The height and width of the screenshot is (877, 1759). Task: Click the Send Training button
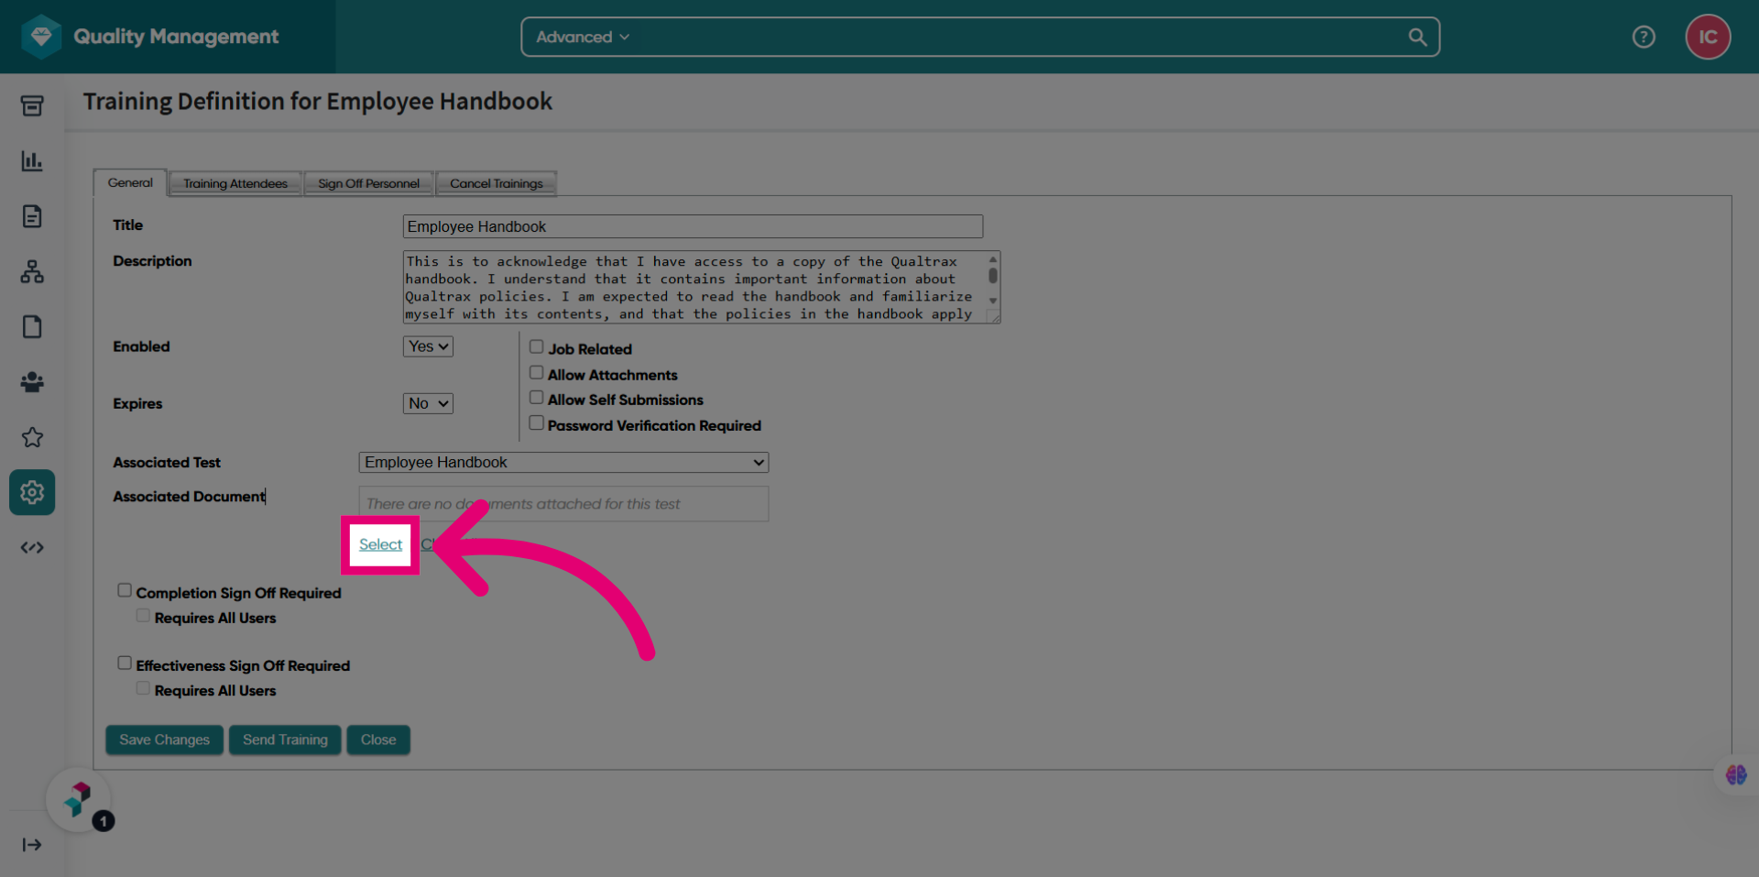click(x=285, y=740)
